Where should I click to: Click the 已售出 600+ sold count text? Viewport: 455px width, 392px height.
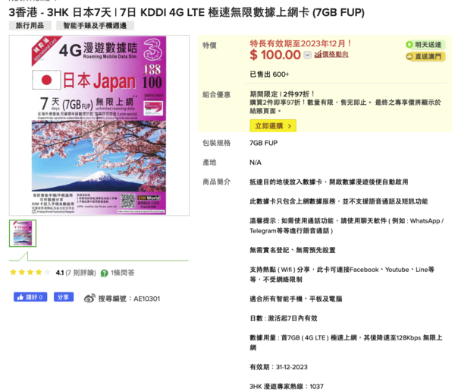pos(269,74)
